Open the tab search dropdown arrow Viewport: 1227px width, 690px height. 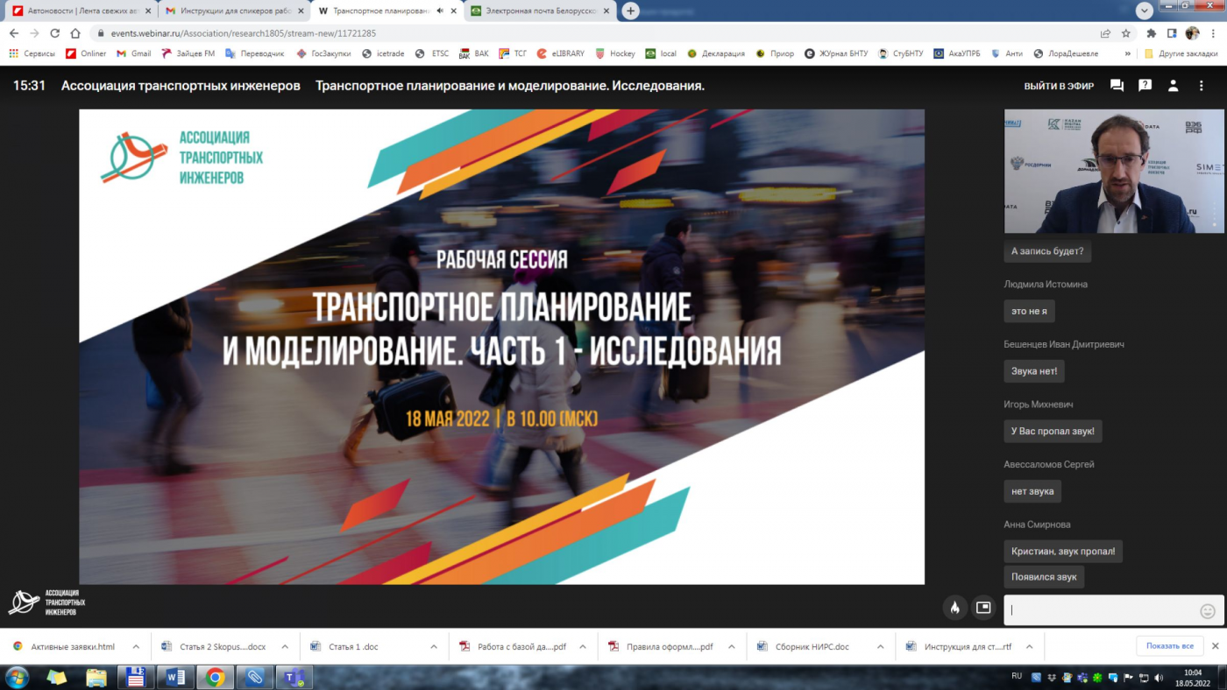click(1144, 11)
